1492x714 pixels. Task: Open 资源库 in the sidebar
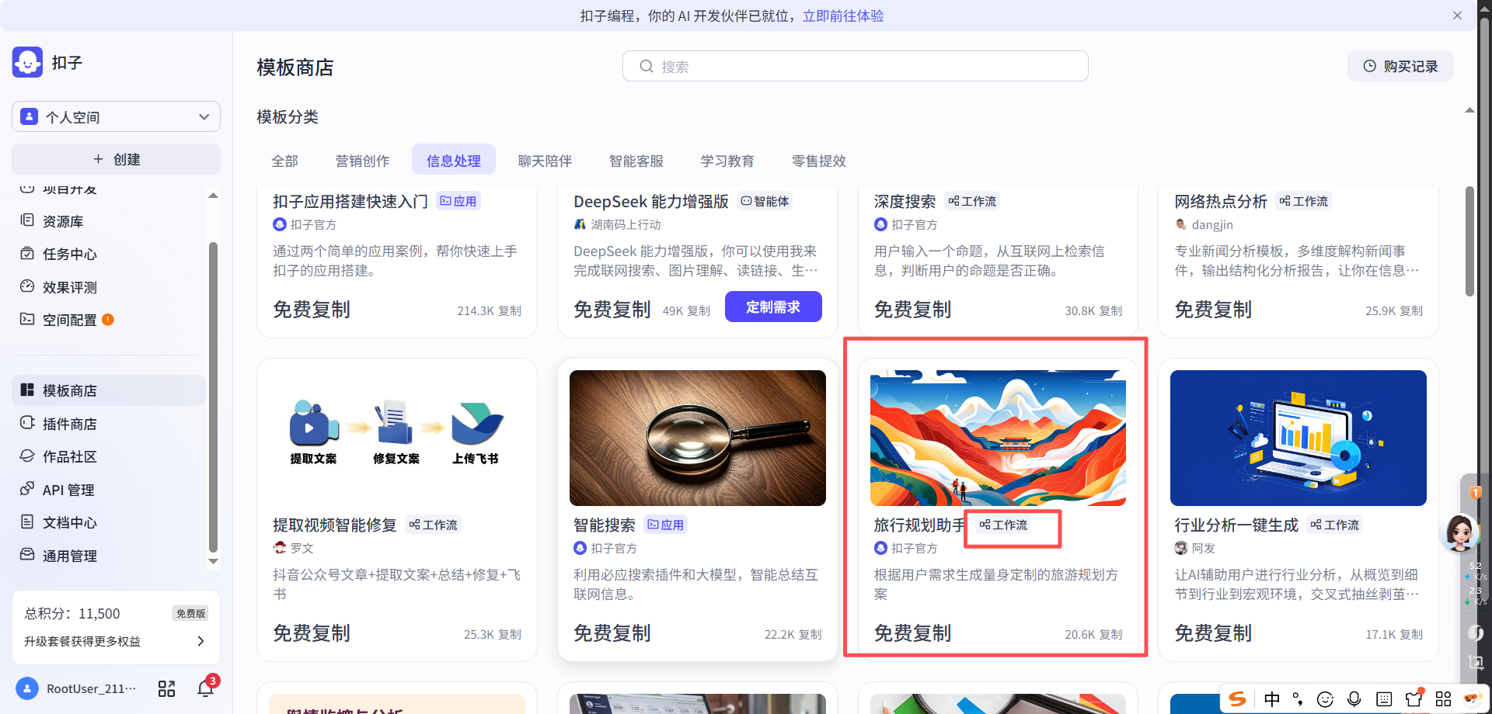point(63,221)
